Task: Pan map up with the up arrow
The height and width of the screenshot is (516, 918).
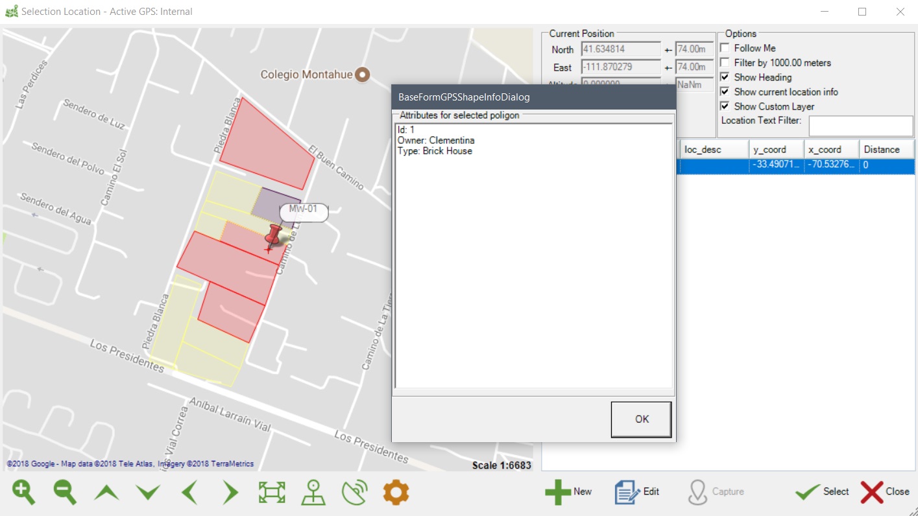Action: 106,493
